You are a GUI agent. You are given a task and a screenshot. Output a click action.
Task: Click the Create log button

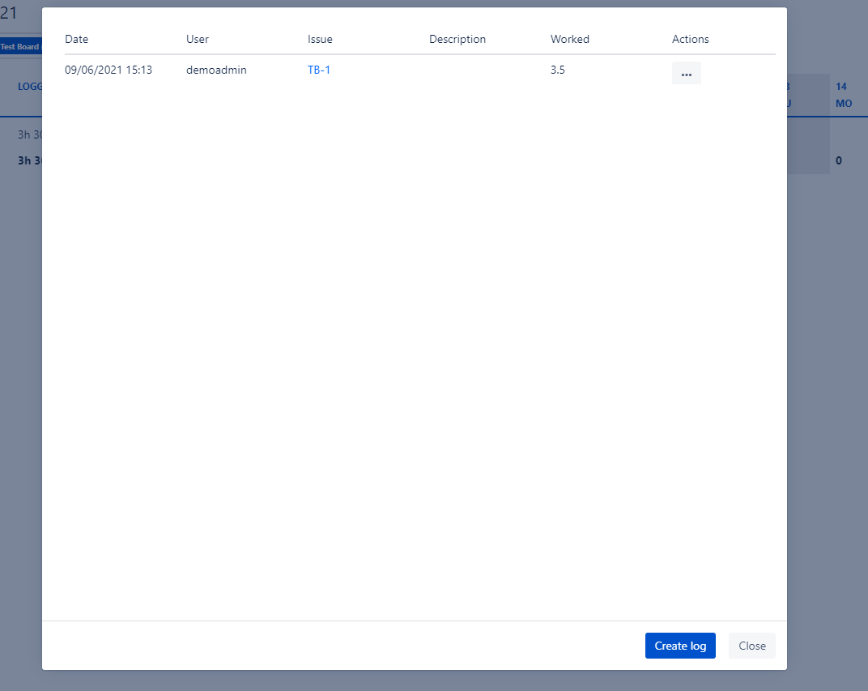[x=680, y=646]
